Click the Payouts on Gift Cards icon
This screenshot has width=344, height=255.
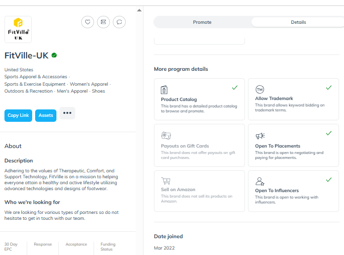[x=166, y=136]
